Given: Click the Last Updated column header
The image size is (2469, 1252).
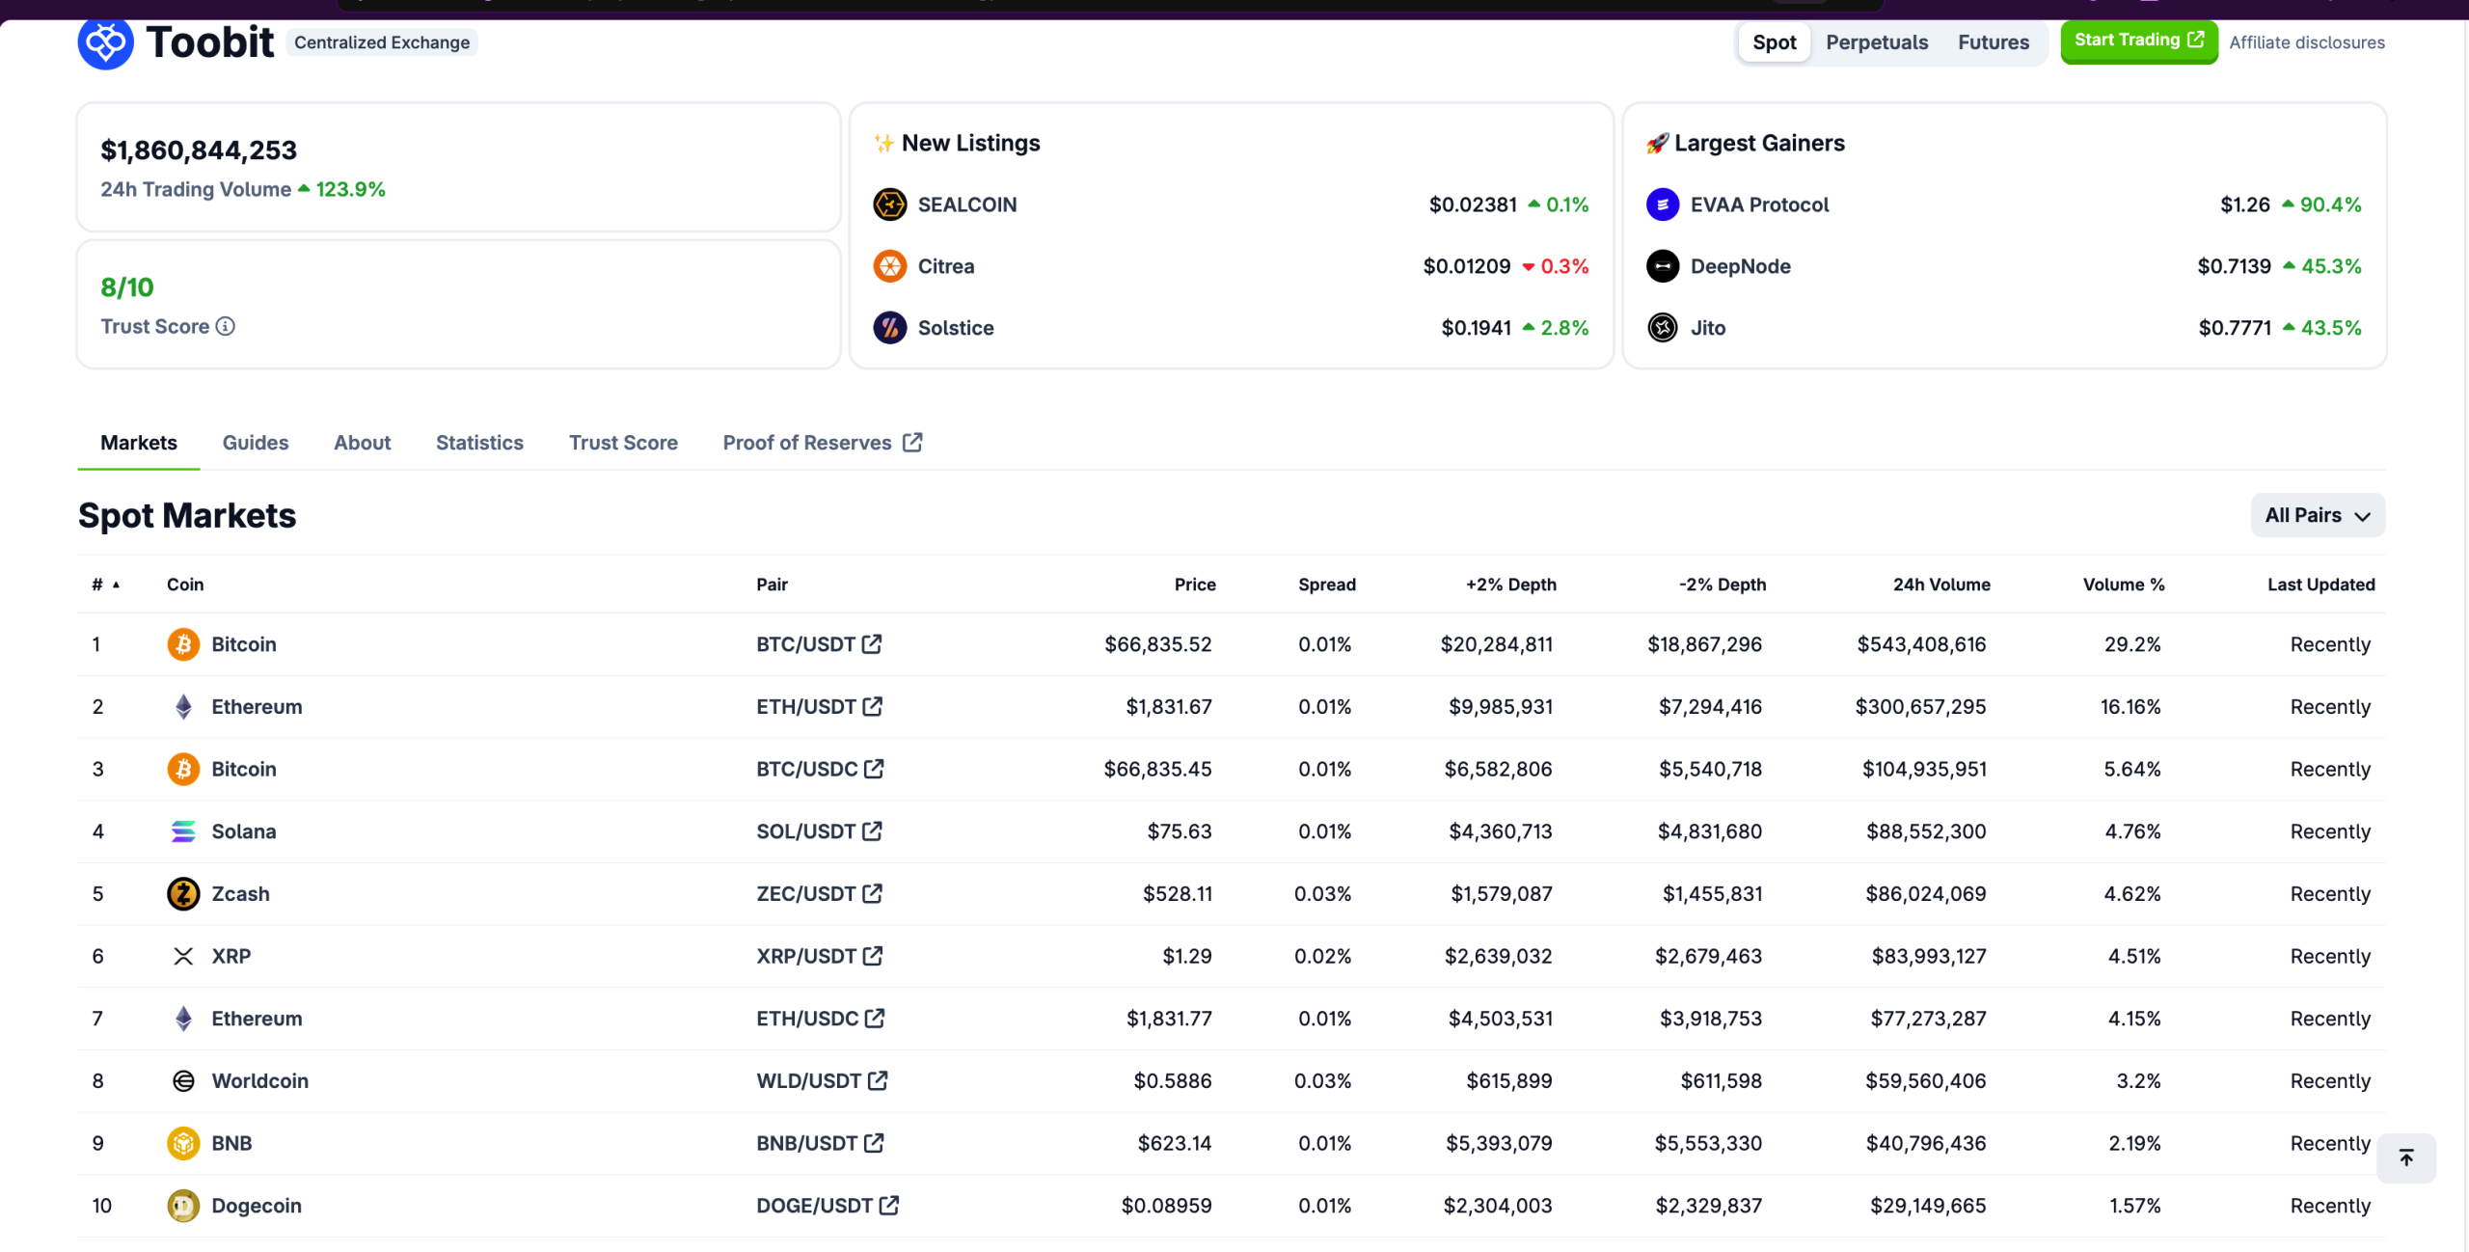Looking at the screenshot, I should point(2321,585).
